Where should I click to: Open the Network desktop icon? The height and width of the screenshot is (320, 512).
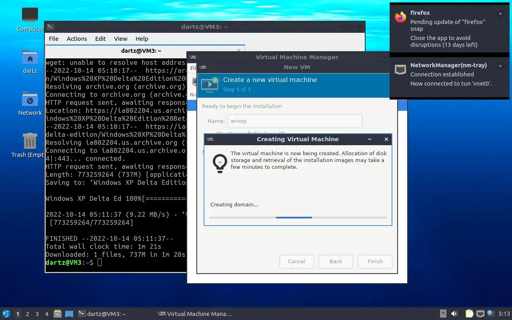tap(30, 103)
